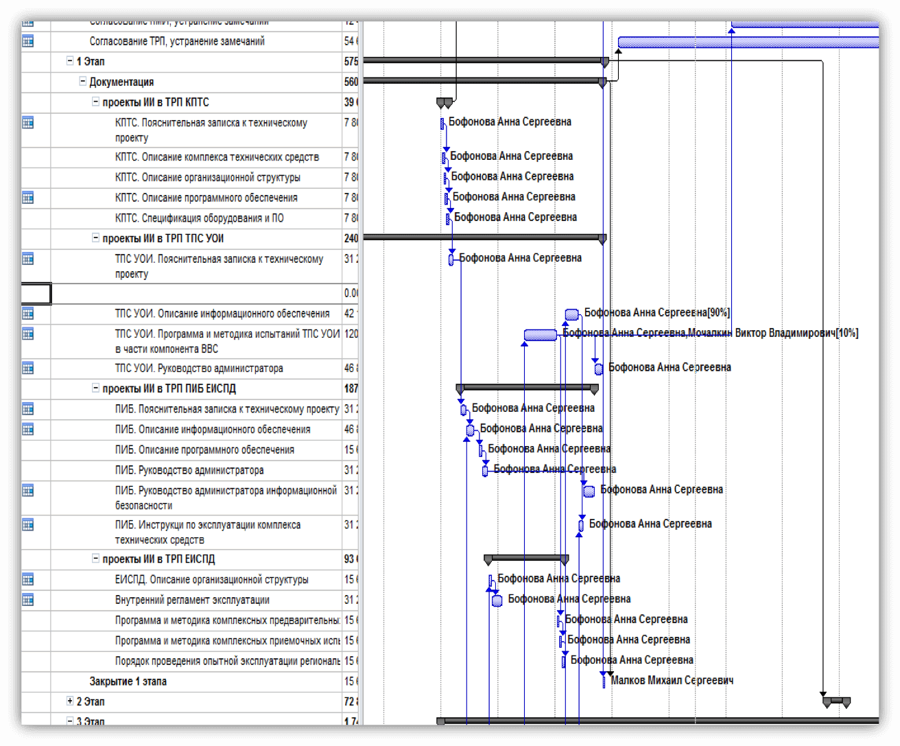Viewport: 900px width, 746px height.
Task: Select task КТПС. Описание комплекса технических средств
Action: click(x=217, y=157)
